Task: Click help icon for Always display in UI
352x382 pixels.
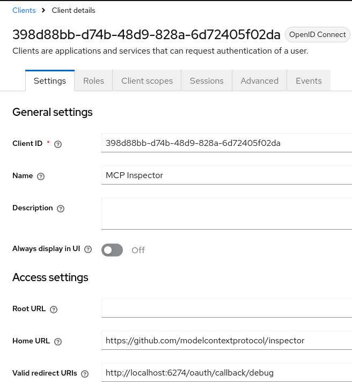Action: [88, 249]
